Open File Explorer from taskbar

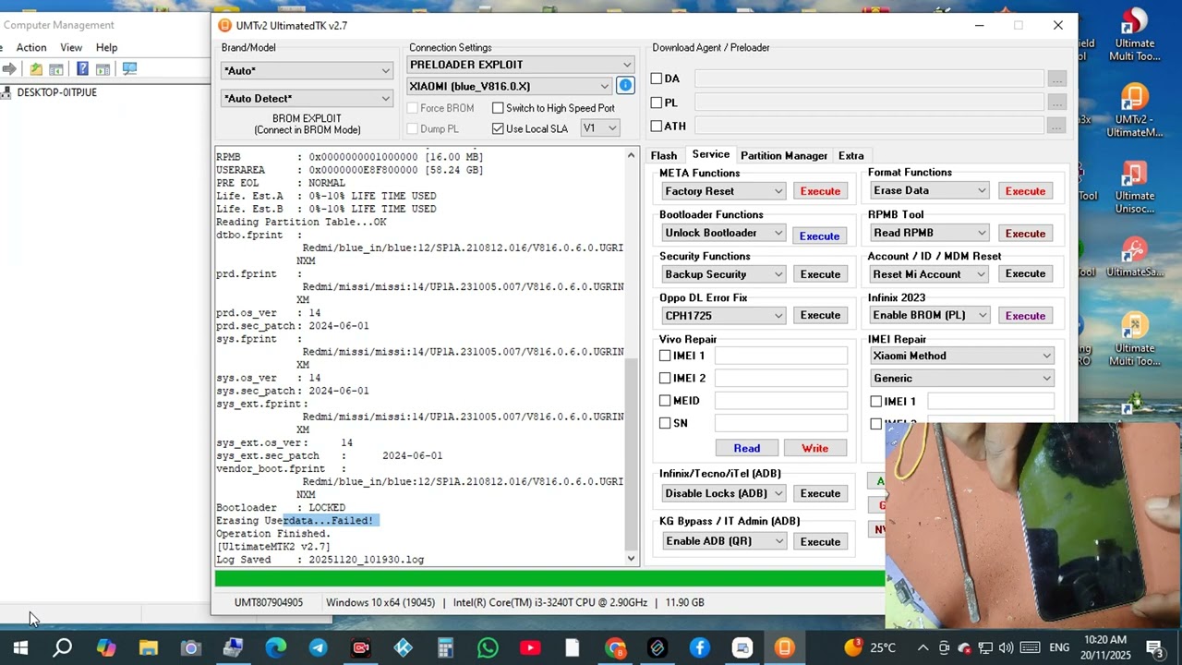pyautogui.click(x=148, y=648)
